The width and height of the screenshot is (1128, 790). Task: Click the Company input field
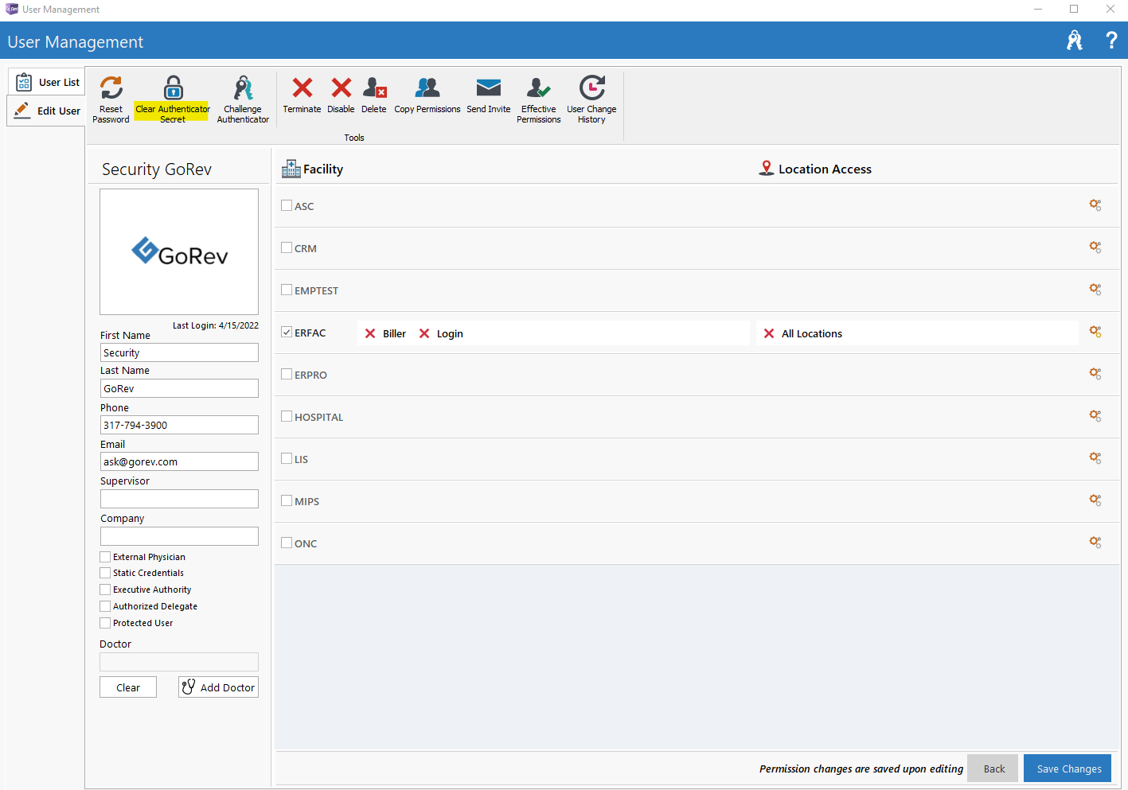pos(179,536)
